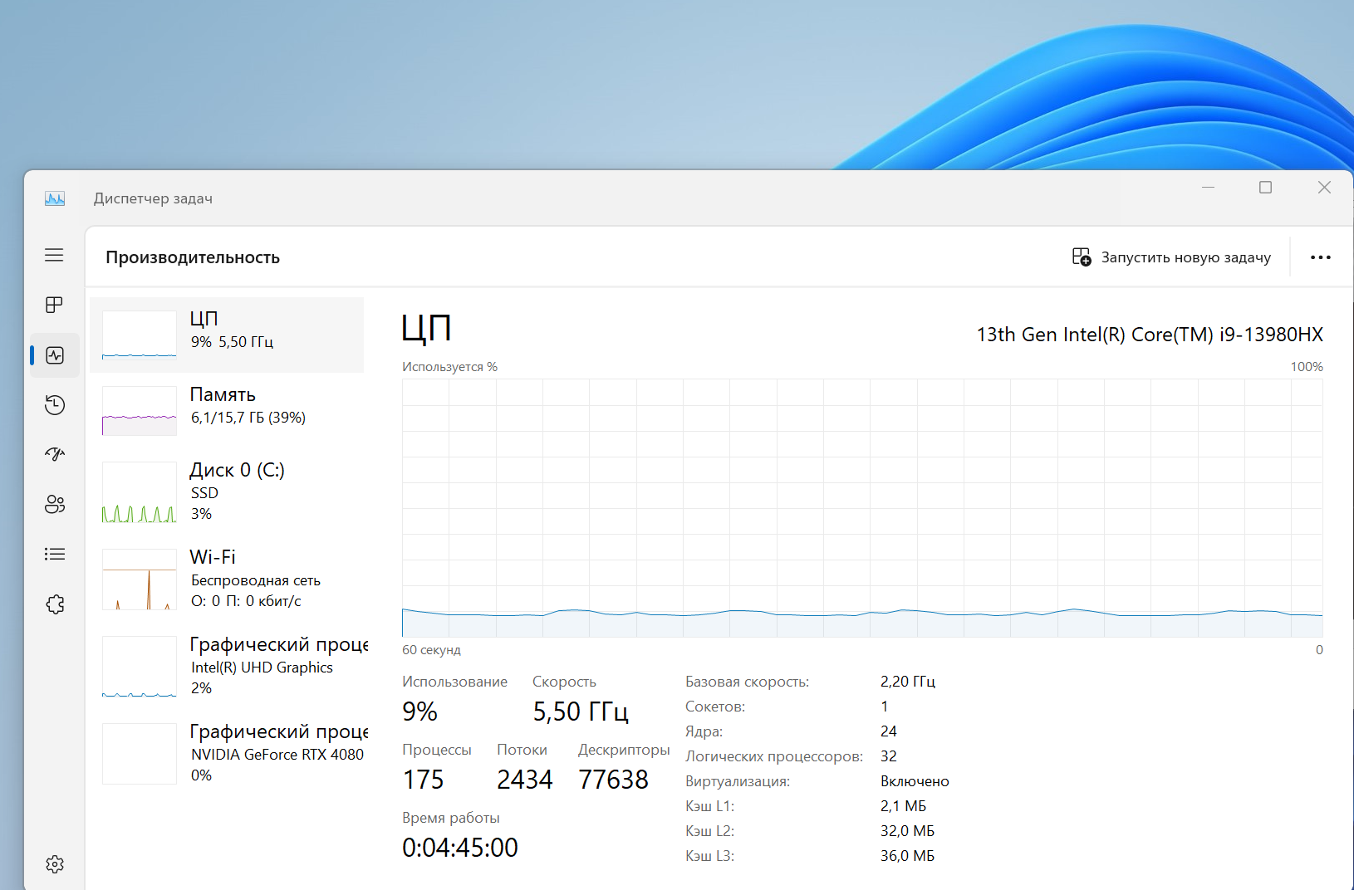Click the Кэш L1 2,1 МБ value

tap(904, 806)
